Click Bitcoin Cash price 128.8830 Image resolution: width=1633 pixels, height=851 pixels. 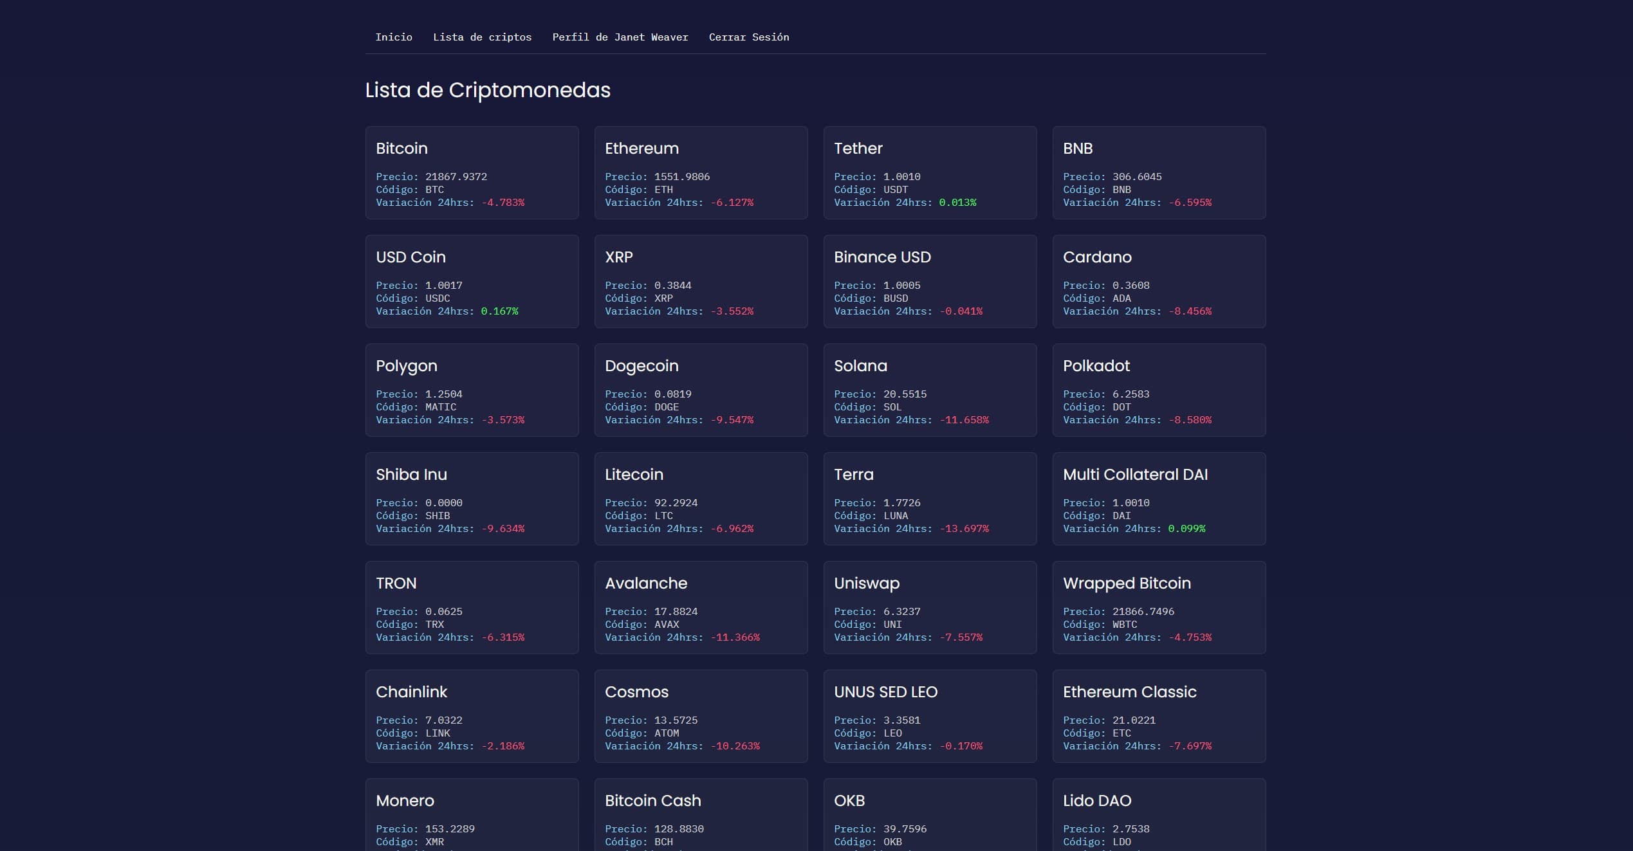(679, 829)
